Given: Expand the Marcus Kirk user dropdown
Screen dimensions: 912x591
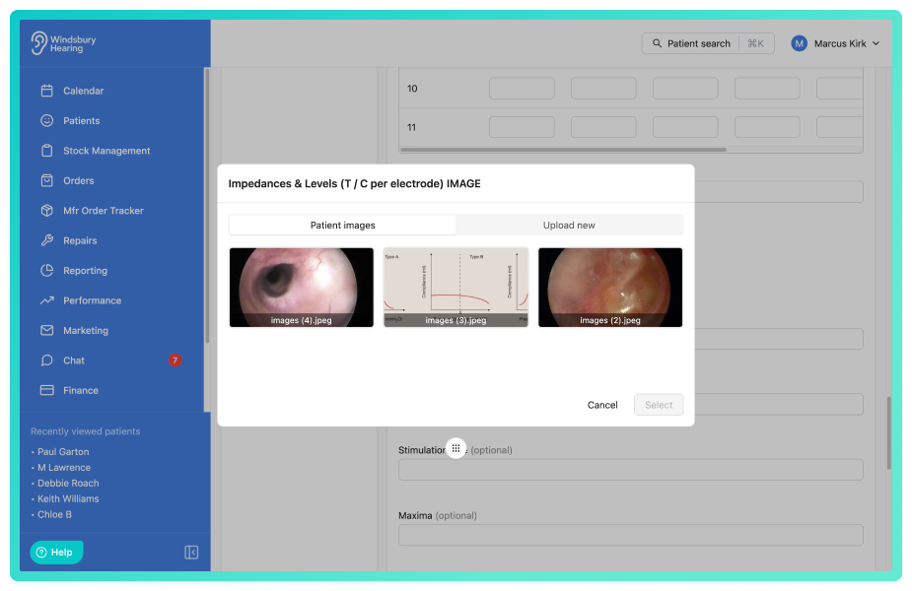Looking at the screenshot, I should [x=835, y=43].
